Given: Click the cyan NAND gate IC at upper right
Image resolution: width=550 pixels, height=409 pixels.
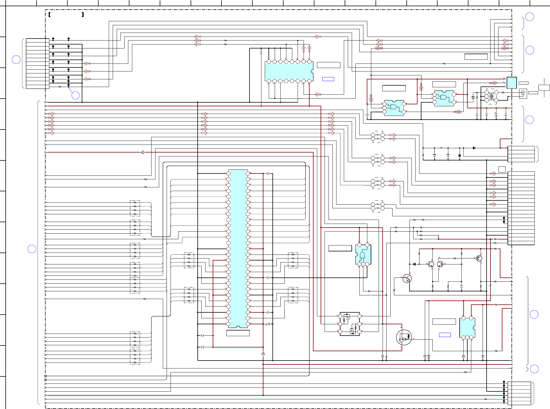Looking at the screenshot, I should tap(444, 98).
